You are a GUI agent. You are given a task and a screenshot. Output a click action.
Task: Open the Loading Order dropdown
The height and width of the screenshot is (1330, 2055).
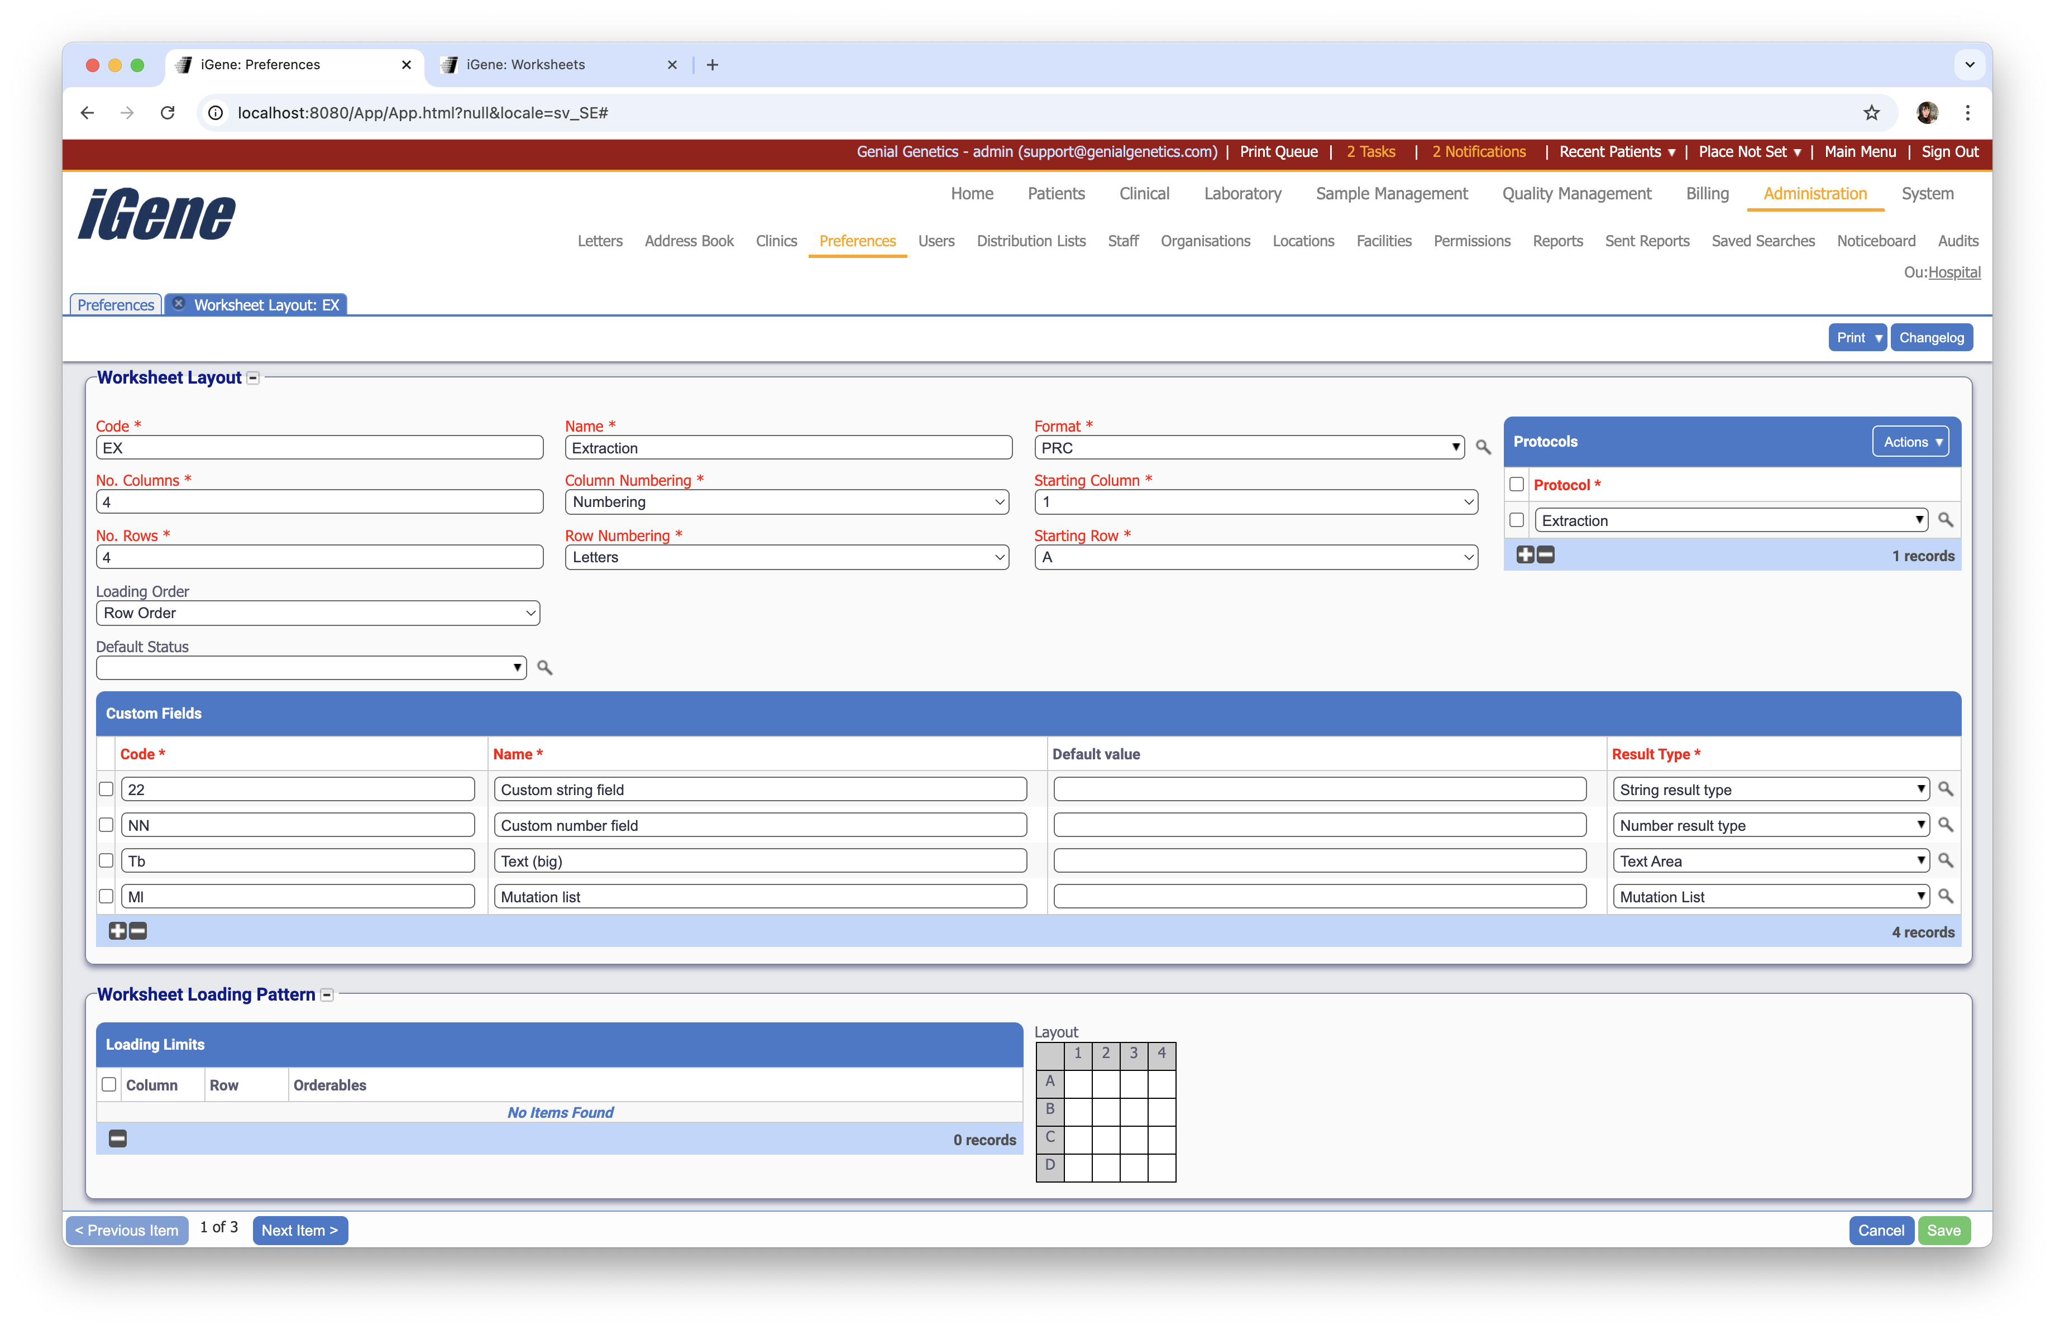coord(318,613)
